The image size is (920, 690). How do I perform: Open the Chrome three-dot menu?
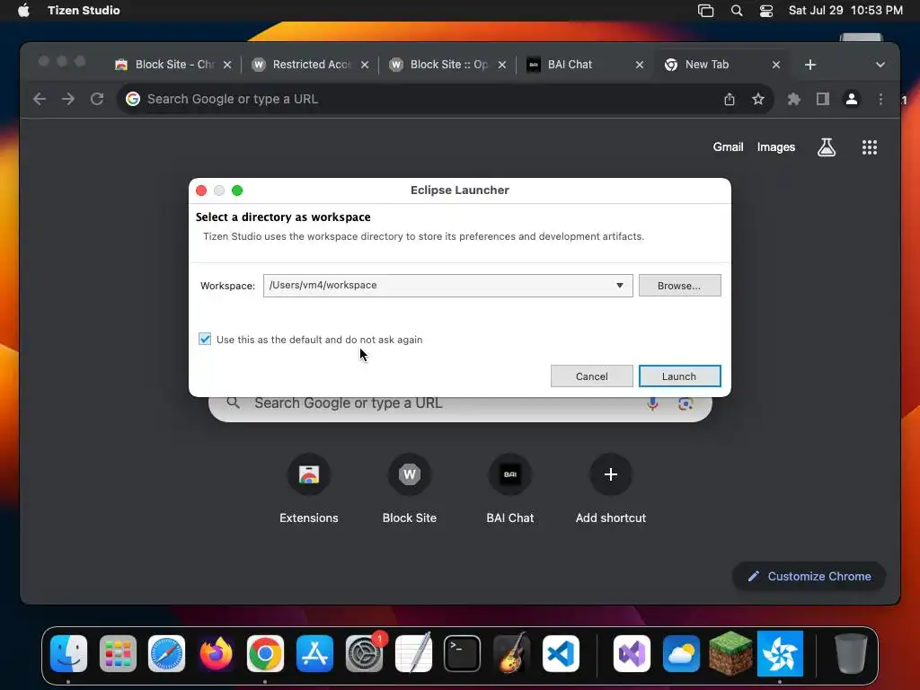(880, 99)
